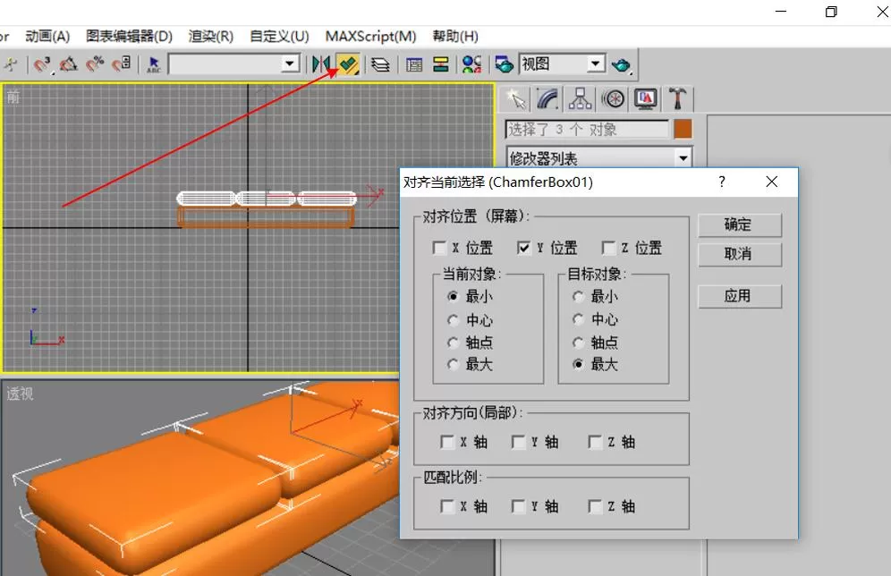891x576 pixels.
Task: Open the Display panel icon
Action: click(646, 99)
